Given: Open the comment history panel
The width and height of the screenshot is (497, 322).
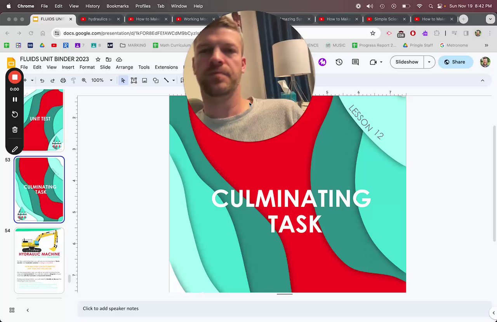Looking at the screenshot, I should click(x=355, y=62).
